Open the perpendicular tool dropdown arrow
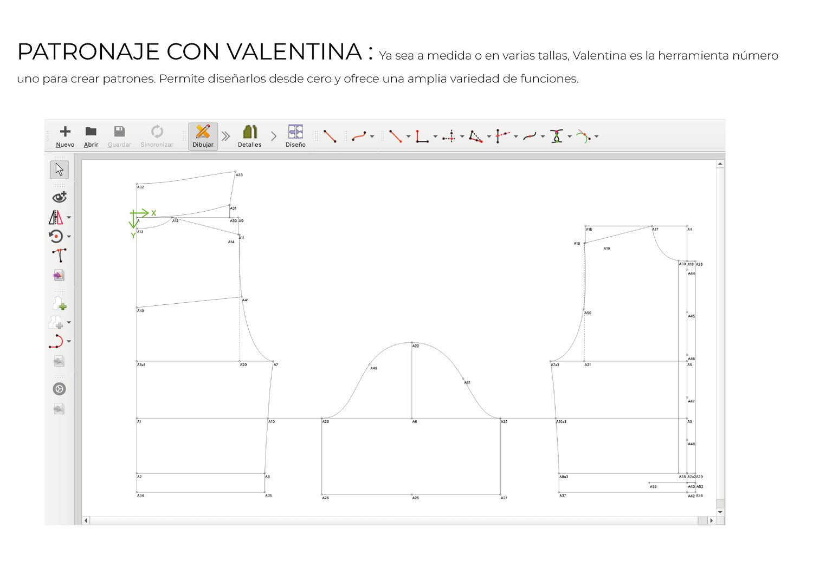This screenshot has height=574, width=813. point(515,136)
